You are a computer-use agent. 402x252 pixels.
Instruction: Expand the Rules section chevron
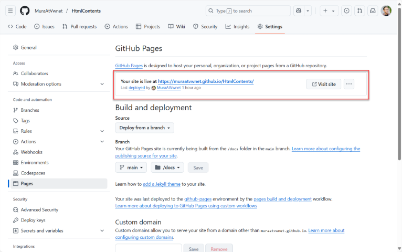tap(102, 131)
